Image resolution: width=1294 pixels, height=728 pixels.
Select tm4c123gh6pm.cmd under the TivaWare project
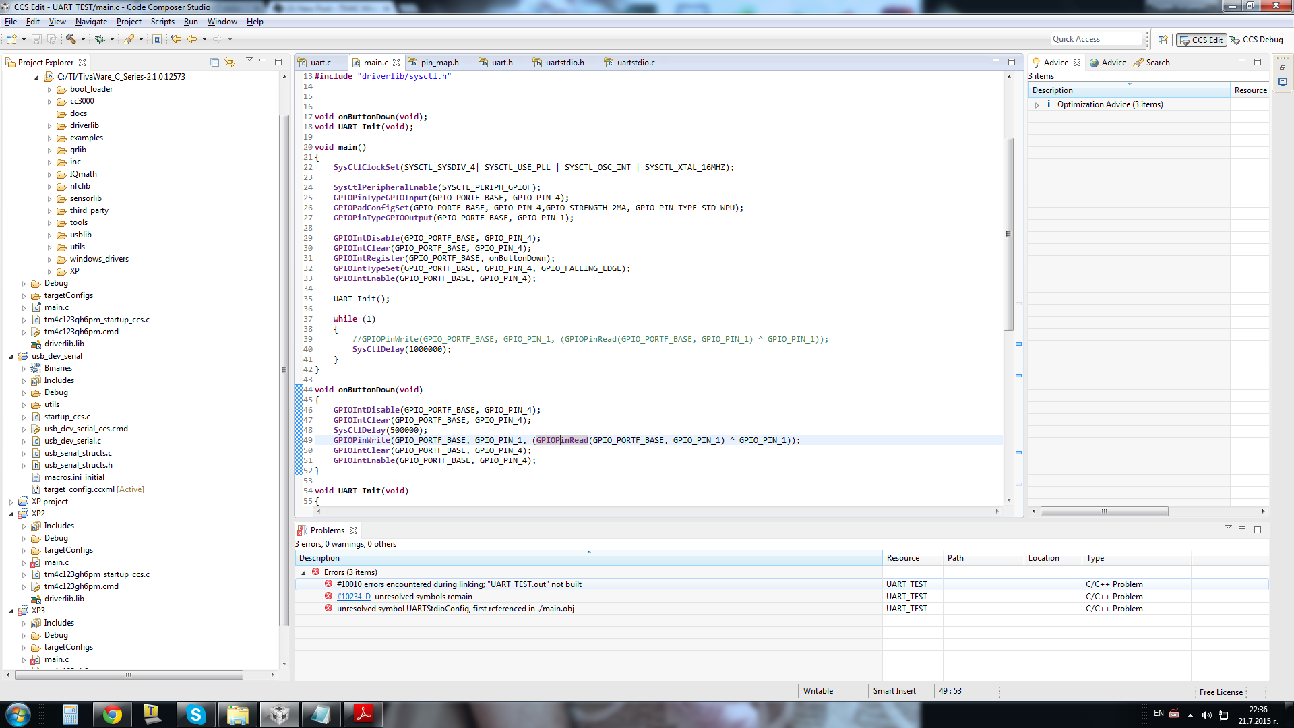pos(81,332)
